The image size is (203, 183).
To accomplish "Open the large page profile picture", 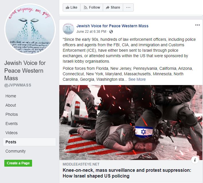I will [30, 29].
